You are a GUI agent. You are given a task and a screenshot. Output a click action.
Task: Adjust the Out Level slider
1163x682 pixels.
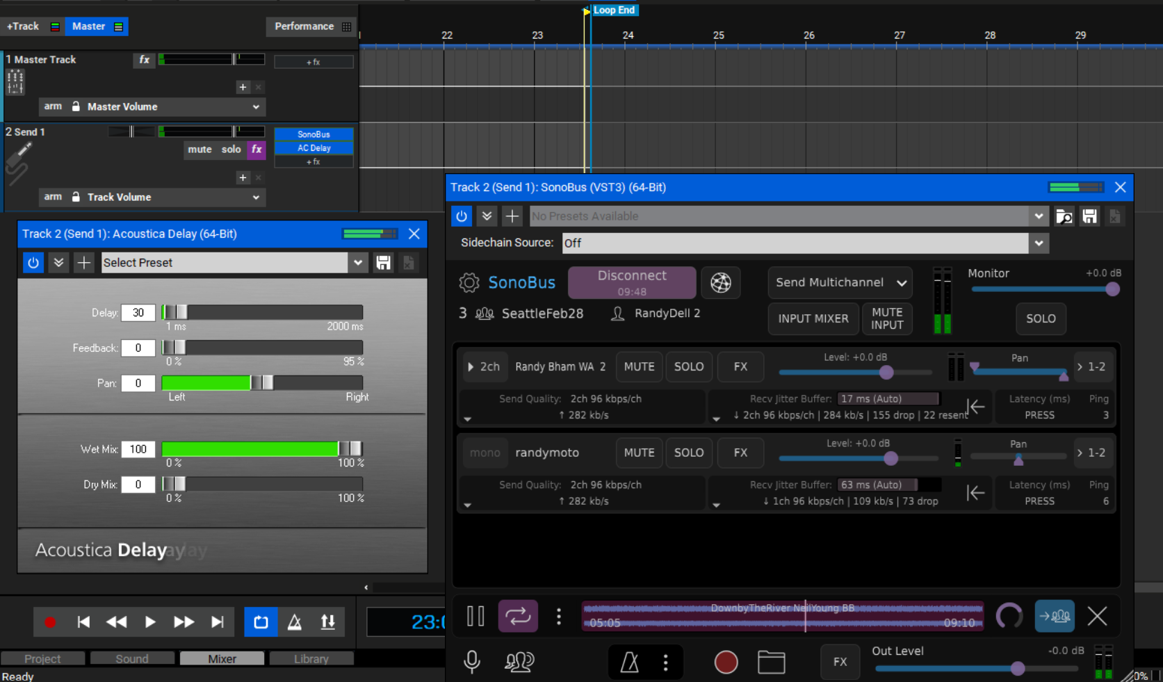click(977, 669)
